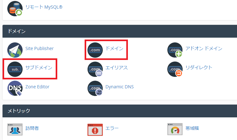Click the リダイレクト icon with orange badge
The width and height of the screenshot is (237, 140).
(175, 69)
